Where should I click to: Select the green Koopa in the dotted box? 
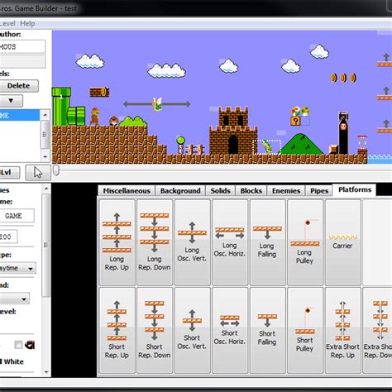[267, 146]
